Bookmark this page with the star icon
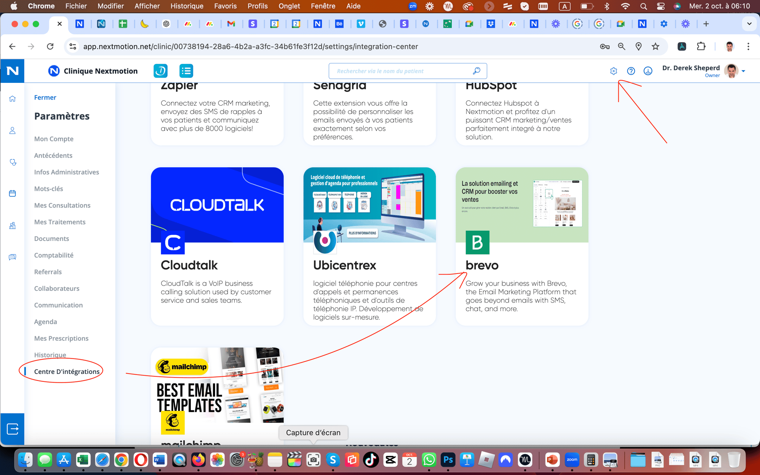This screenshot has height=475, width=760. click(x=655, y=46)
